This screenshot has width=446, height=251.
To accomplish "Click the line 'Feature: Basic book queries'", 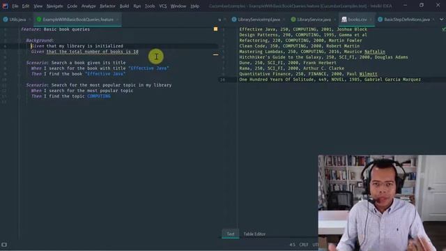I will point(56,29).
